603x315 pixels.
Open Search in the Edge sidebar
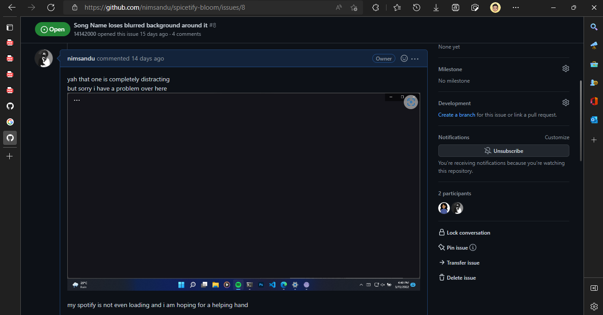point(594,27)
